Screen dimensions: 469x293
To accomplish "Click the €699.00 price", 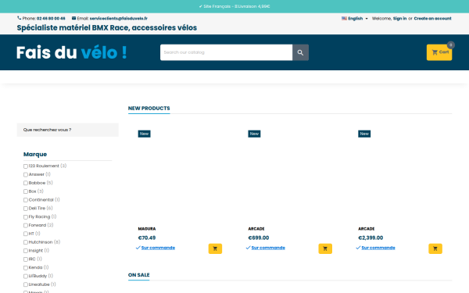I will click(x=259, y=238).
